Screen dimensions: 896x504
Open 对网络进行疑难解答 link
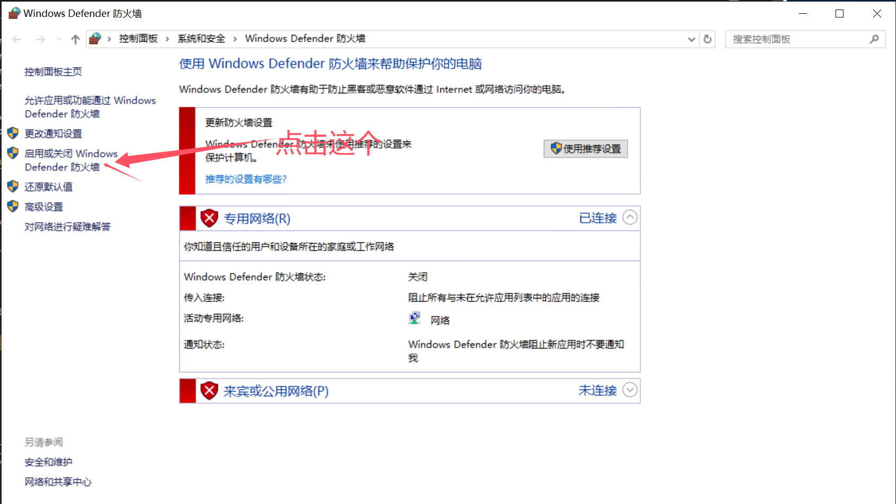point(67,227)
